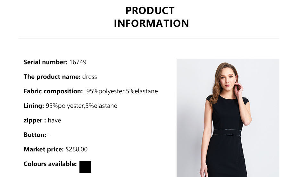Click the Serial number label
The height and width of the screenshot is (177, 298).
click(x=45, y=62)
